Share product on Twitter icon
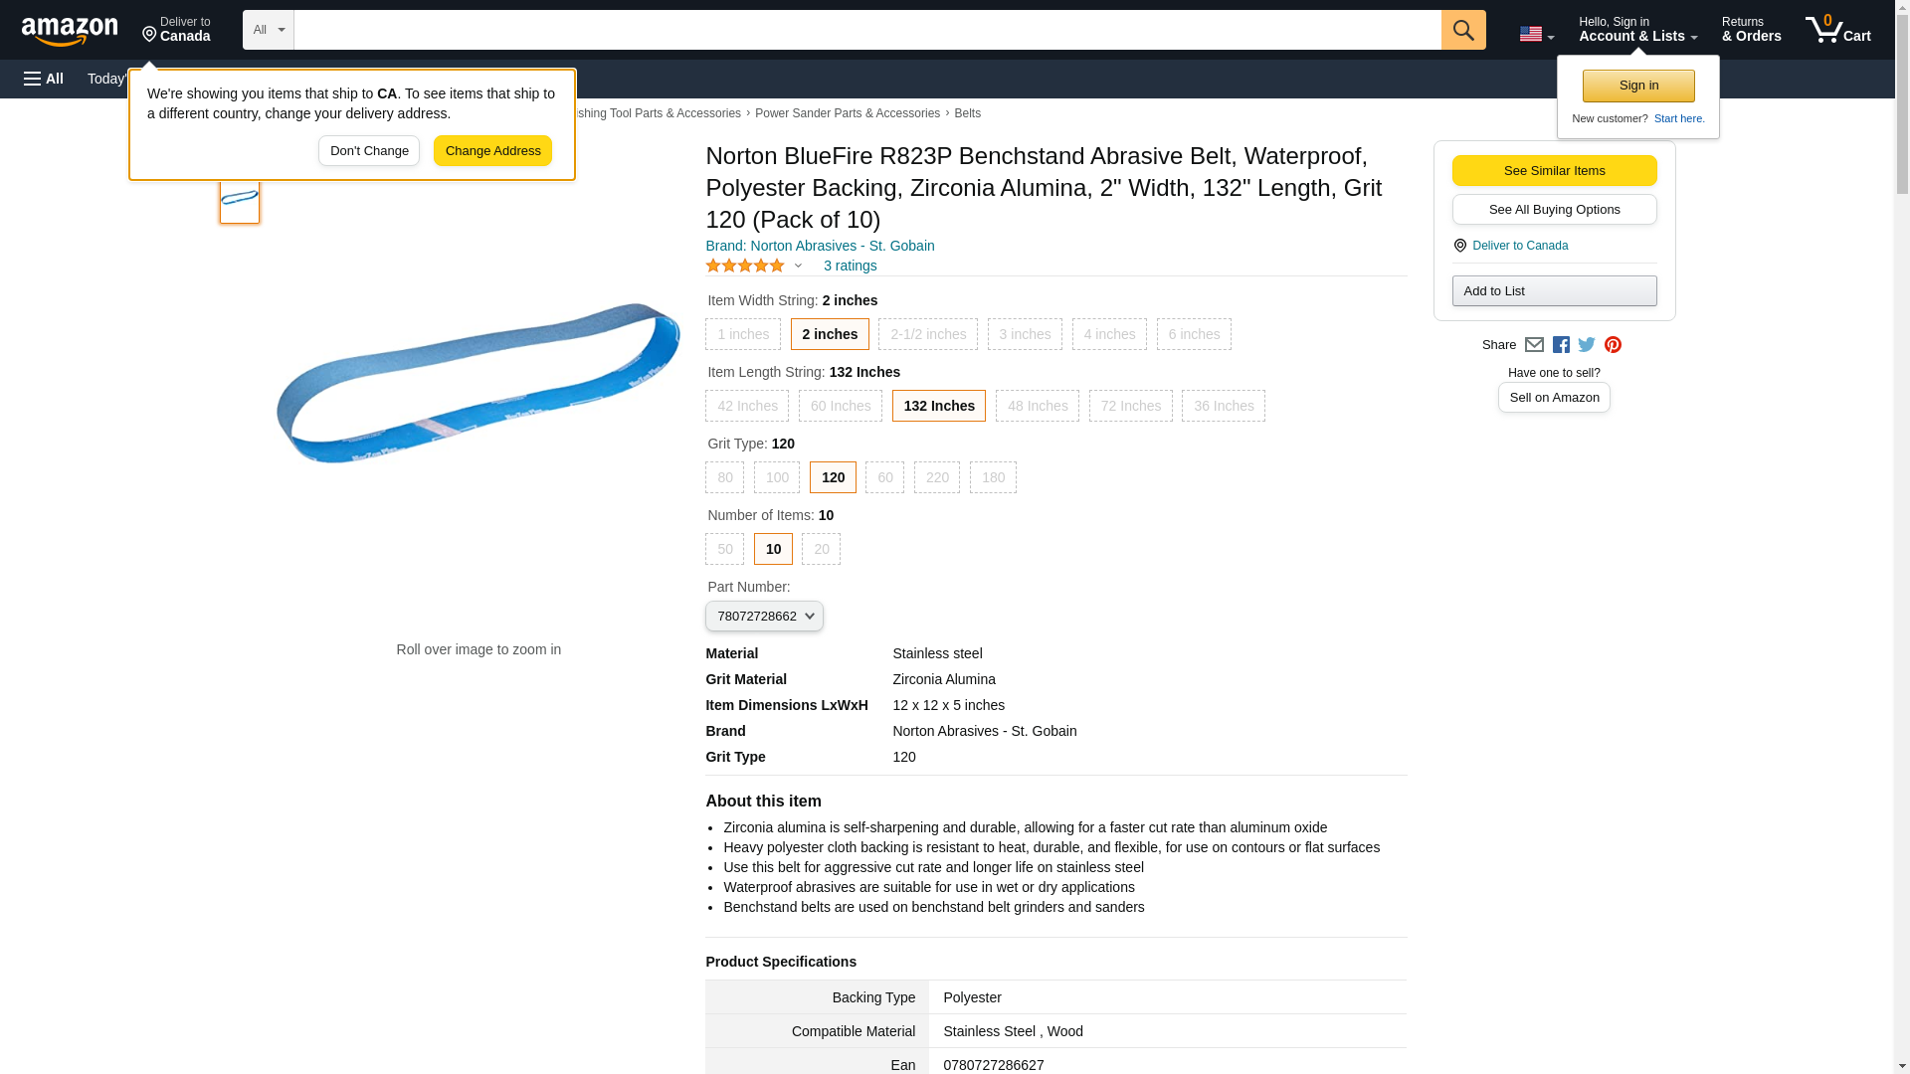Viewport: 1910px width, 1074px height. tap(1587, 345)
